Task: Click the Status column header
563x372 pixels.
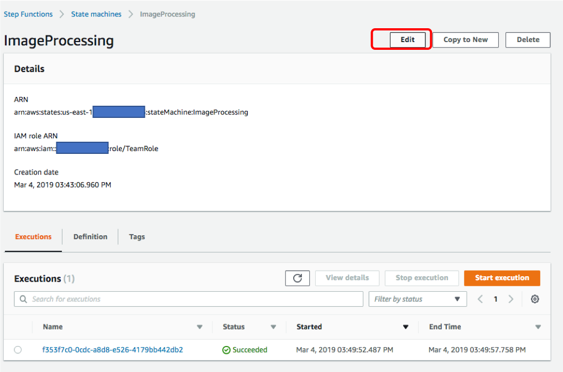Action: tap(233, 327)
